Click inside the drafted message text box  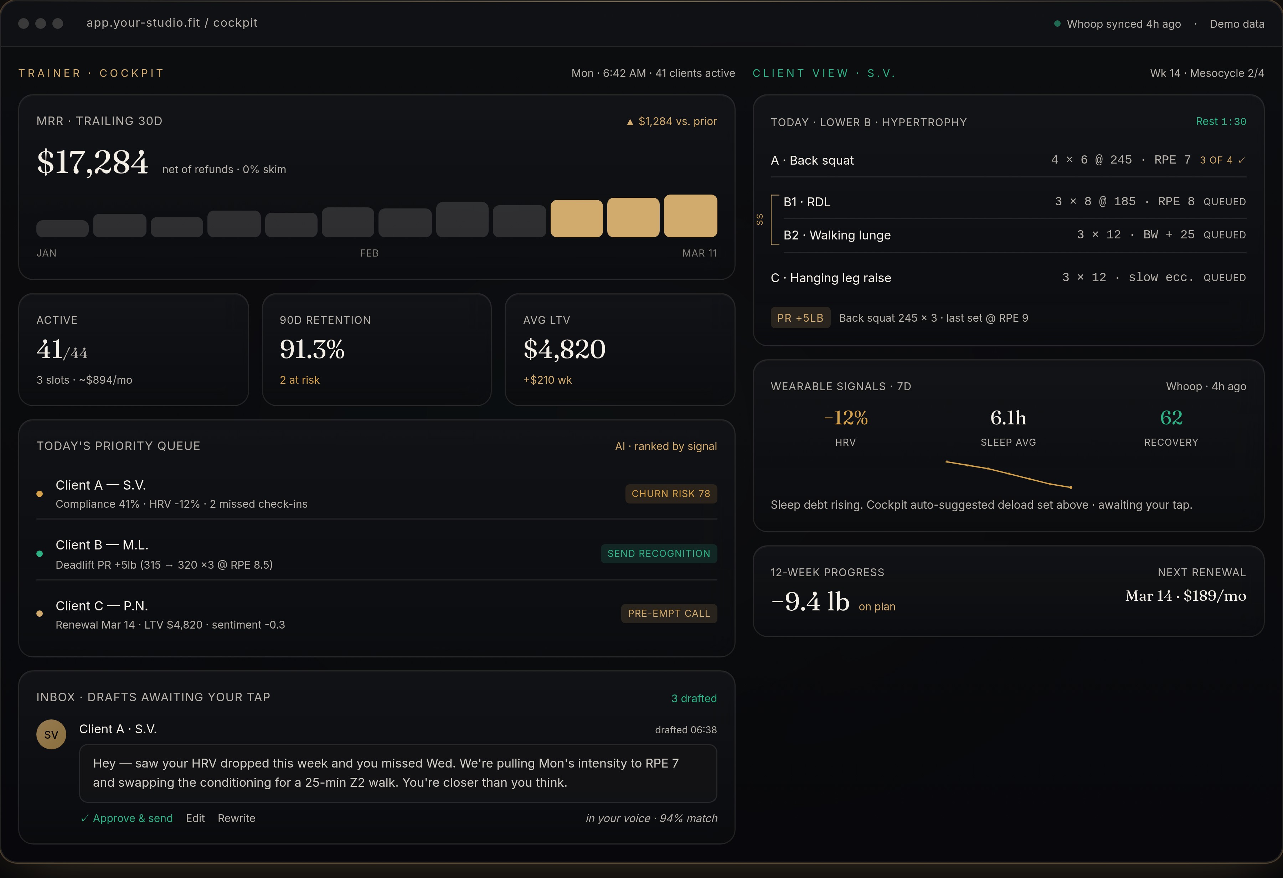[398, 773]
